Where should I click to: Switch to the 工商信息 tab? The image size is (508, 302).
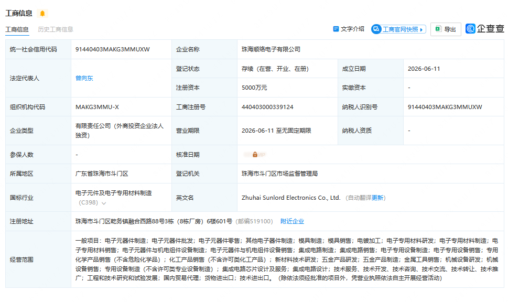17,29
